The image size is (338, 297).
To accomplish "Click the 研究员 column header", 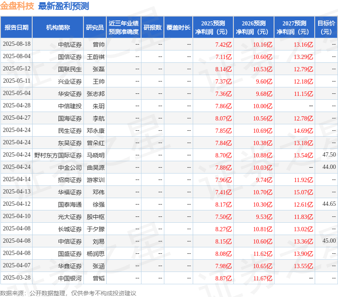I will click(x=95, y=28).
